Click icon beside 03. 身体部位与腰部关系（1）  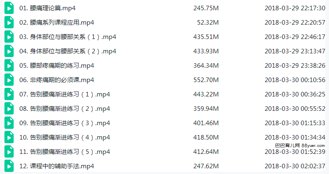(x=9, y=37)
